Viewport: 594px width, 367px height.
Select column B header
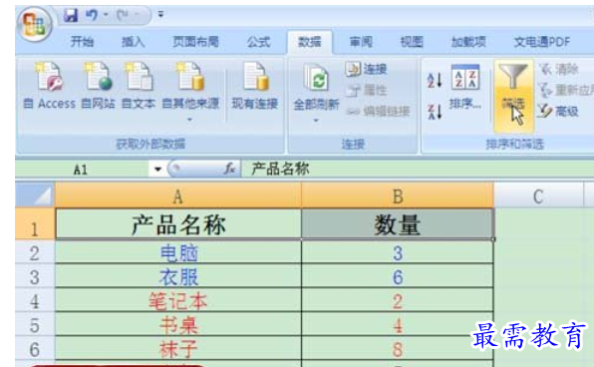click(398, 196)
